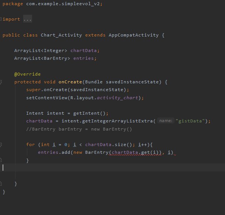The height and width of the screenshot is (215, 225).
Task: Click the folded imports "..." placeholder
Action: [x=28, y=19]
